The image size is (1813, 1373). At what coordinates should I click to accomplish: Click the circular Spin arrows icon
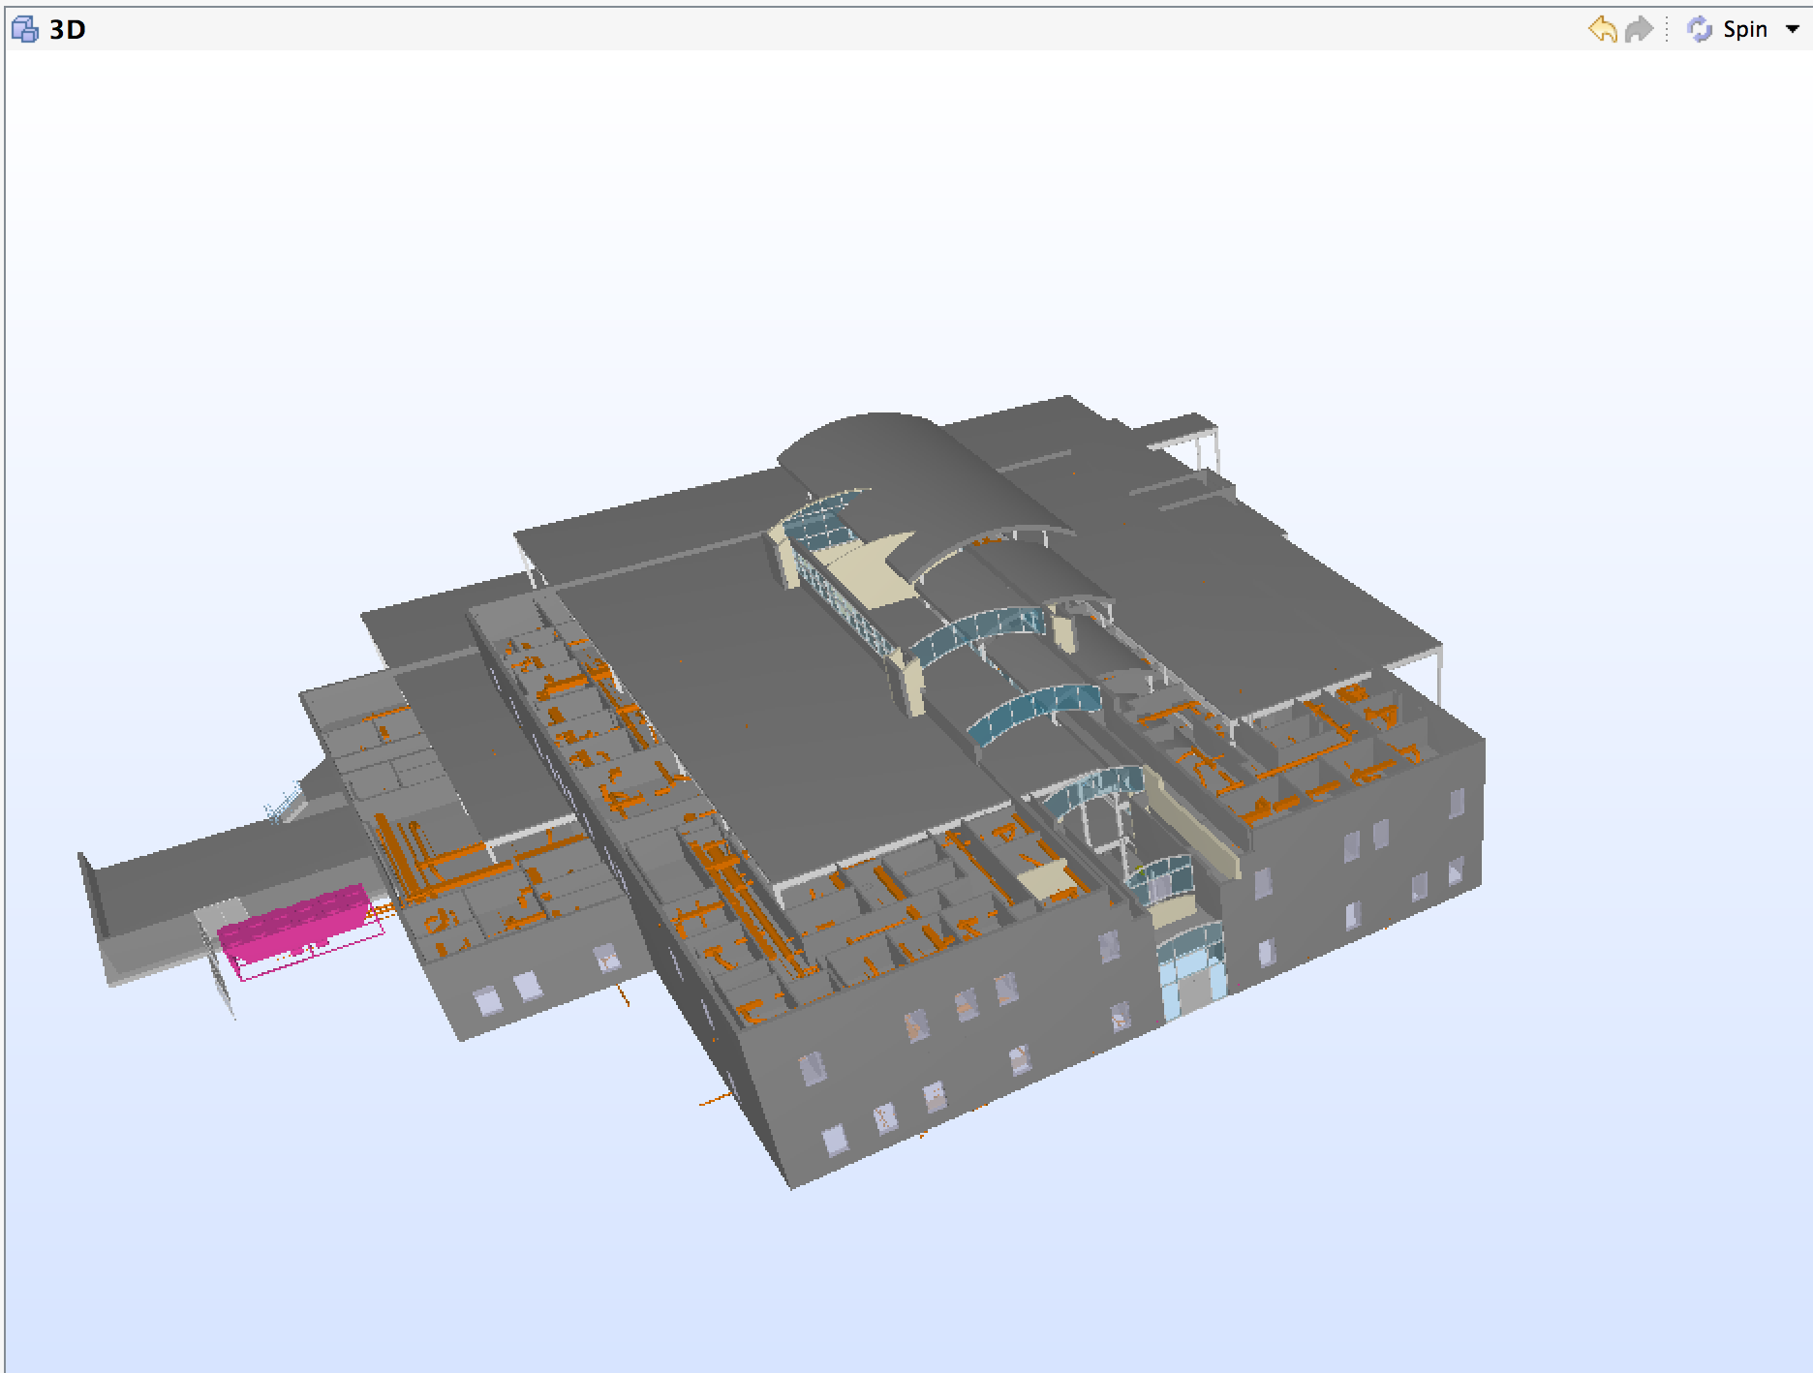coord(1700,29)
